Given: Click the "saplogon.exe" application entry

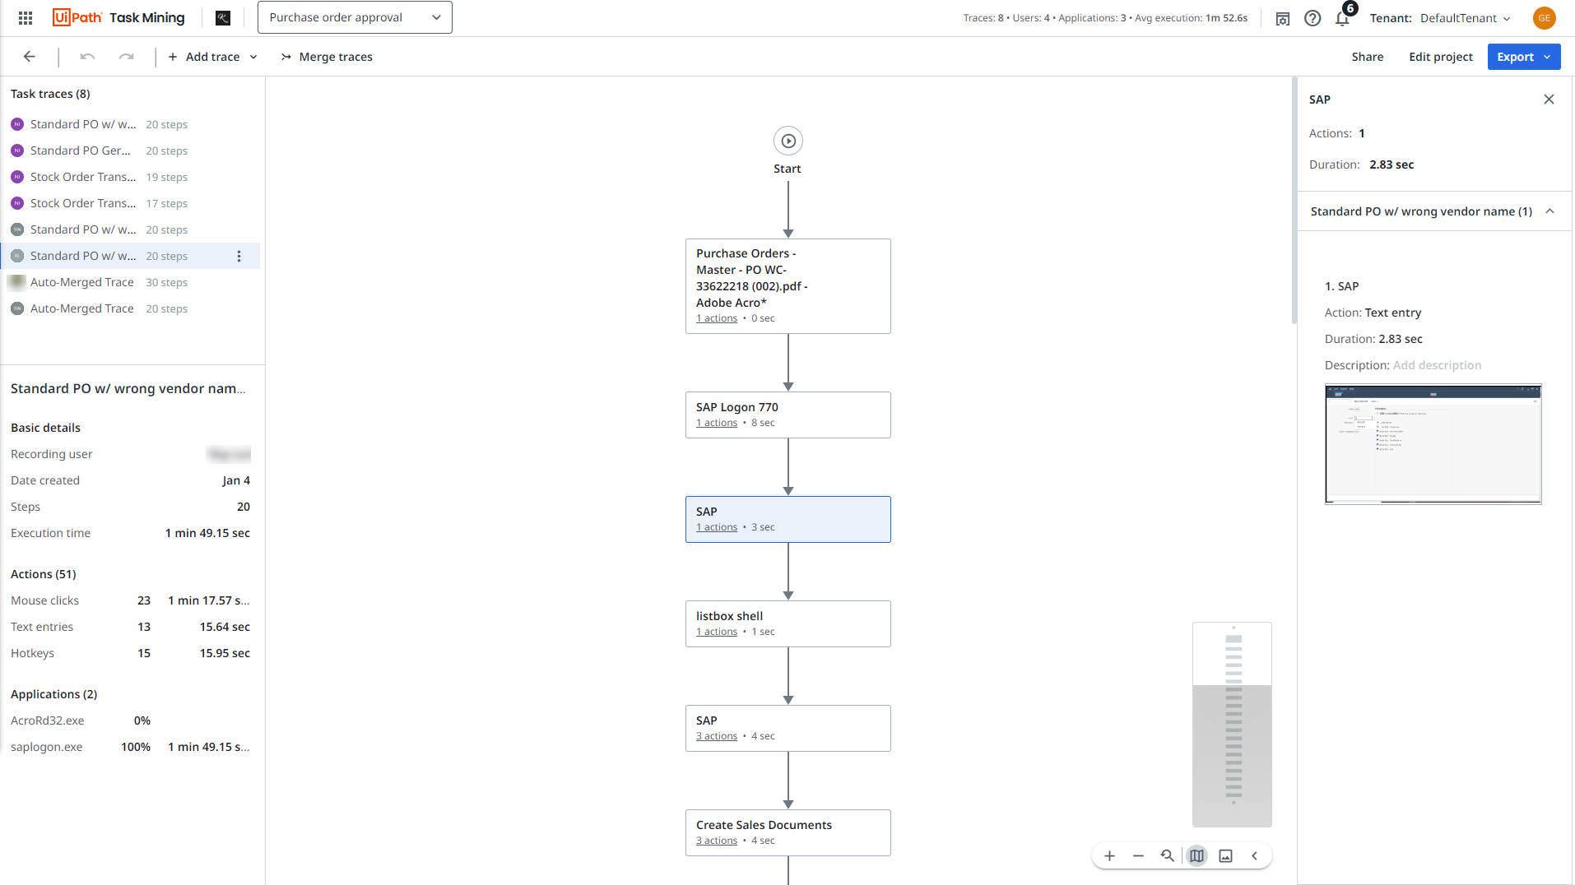Looking at the screenshot, I should point(47,747).
